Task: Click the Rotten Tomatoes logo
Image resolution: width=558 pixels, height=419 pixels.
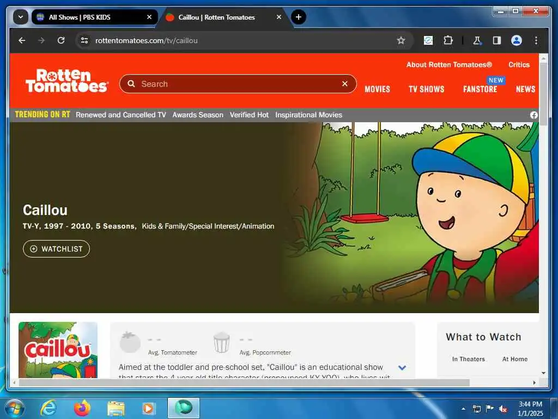Action: coord(66,81)
